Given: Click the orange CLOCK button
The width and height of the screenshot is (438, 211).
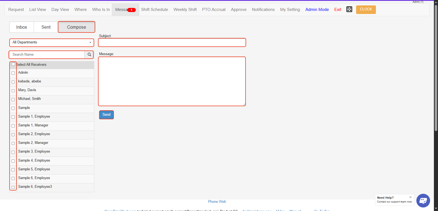Looking at the screenshot, I should pos(366,9).
